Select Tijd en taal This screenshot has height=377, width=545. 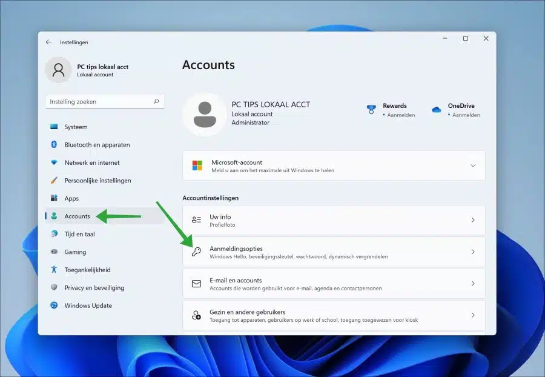(104, 234)
